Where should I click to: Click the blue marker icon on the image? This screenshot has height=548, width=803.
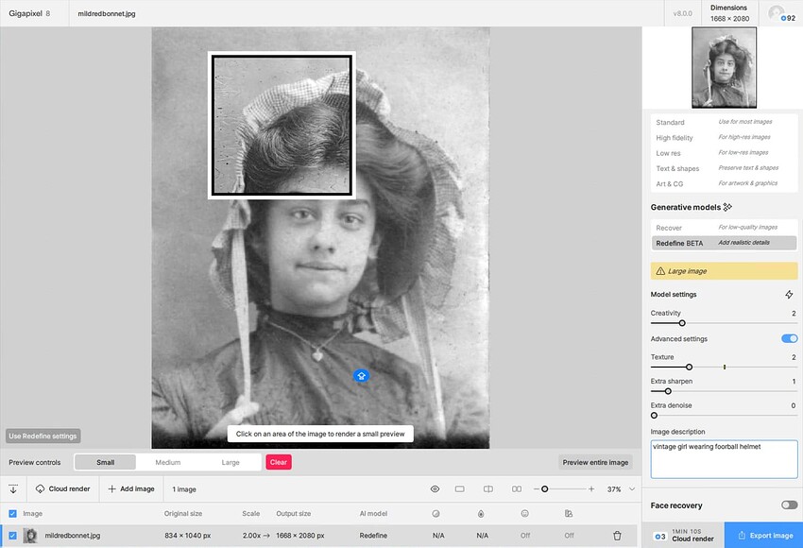tap(361, 376)
